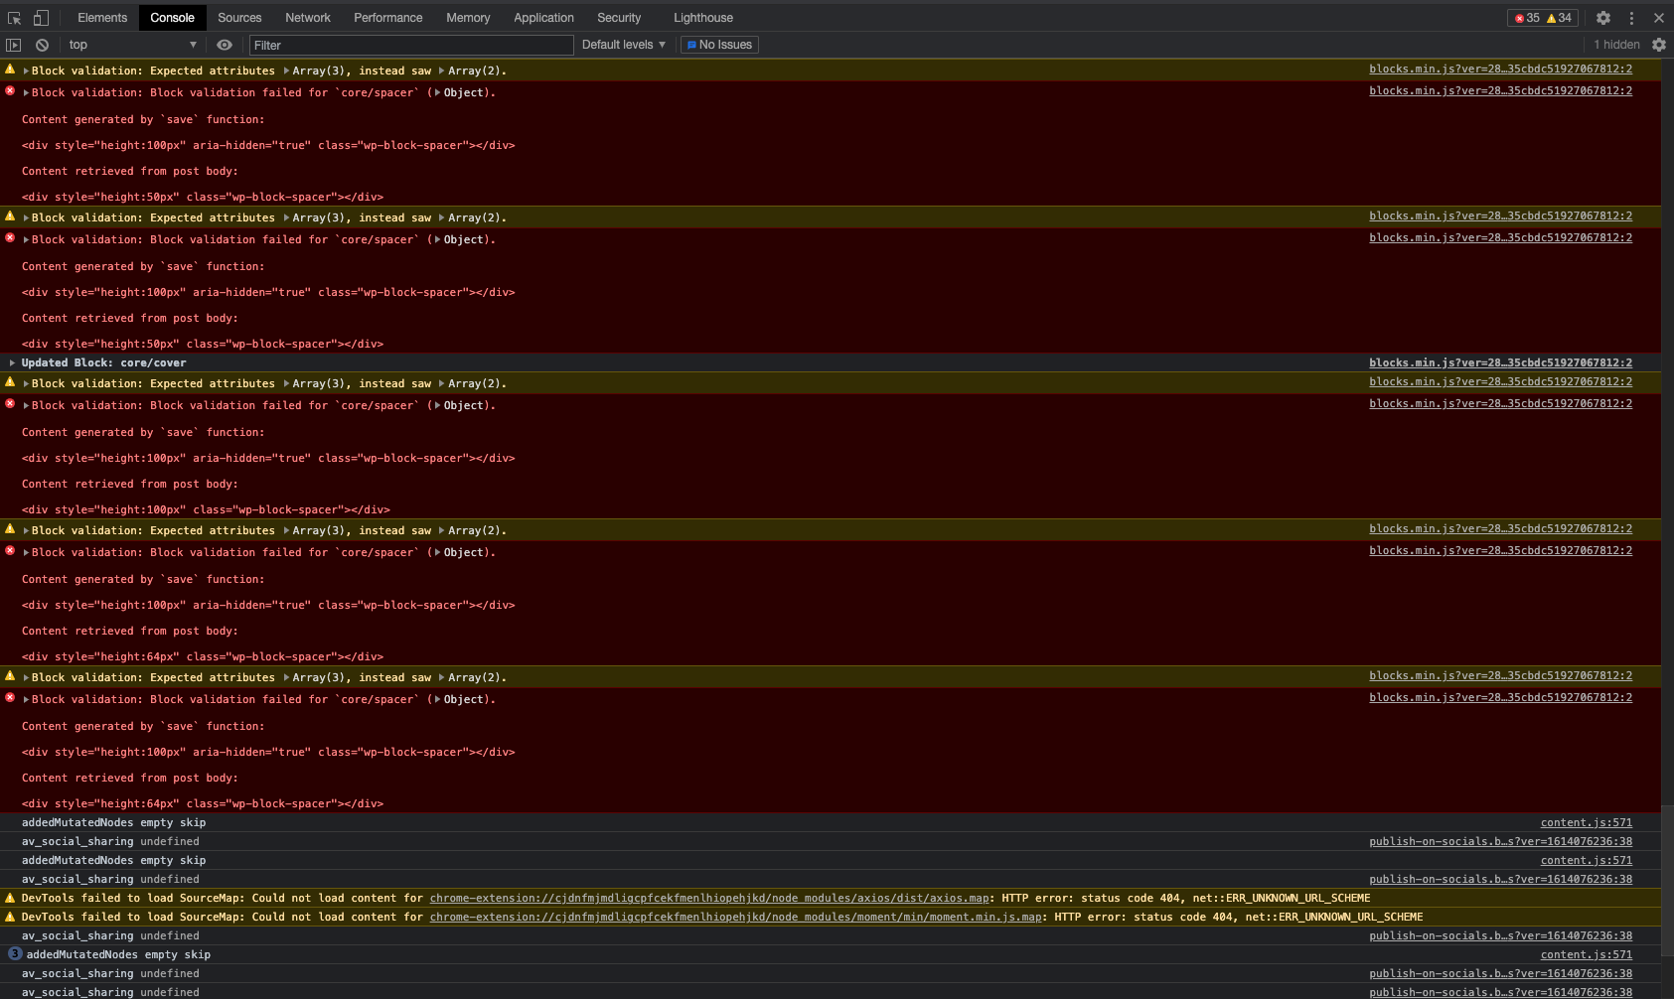Expand the first block validation warning message
This screenshot has height=999, width=1674.
coord(26,71)
